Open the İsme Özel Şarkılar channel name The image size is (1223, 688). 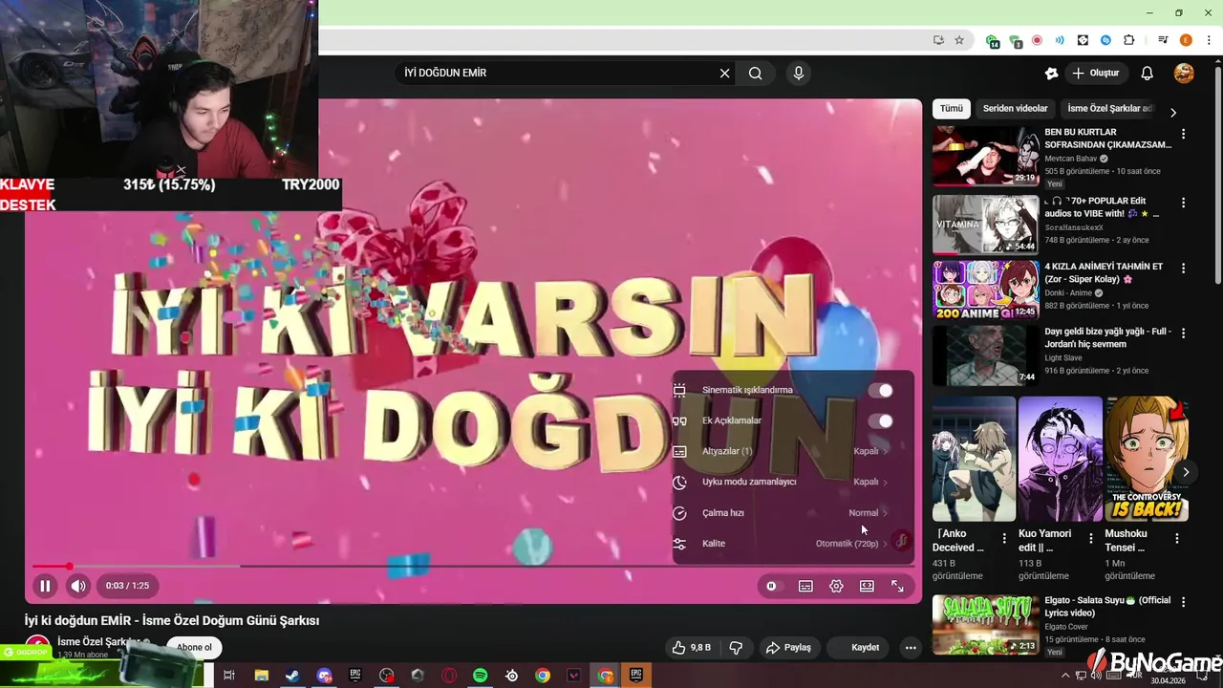click(x=99, y=642)
